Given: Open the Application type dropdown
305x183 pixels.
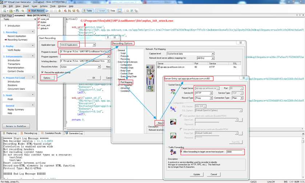Looking at the screenshot, I should tap(94, 45).
